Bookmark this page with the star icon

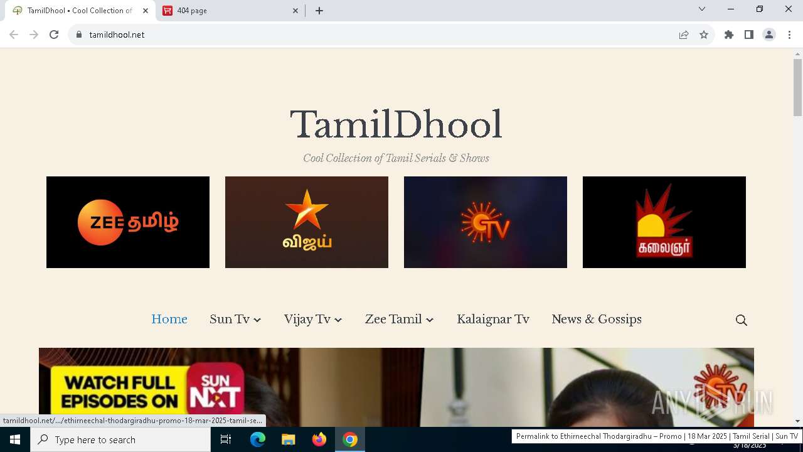(x=704, y=35)
